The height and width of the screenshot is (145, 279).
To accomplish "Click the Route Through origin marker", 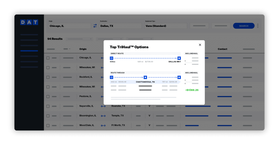I will tap(111, 77).
